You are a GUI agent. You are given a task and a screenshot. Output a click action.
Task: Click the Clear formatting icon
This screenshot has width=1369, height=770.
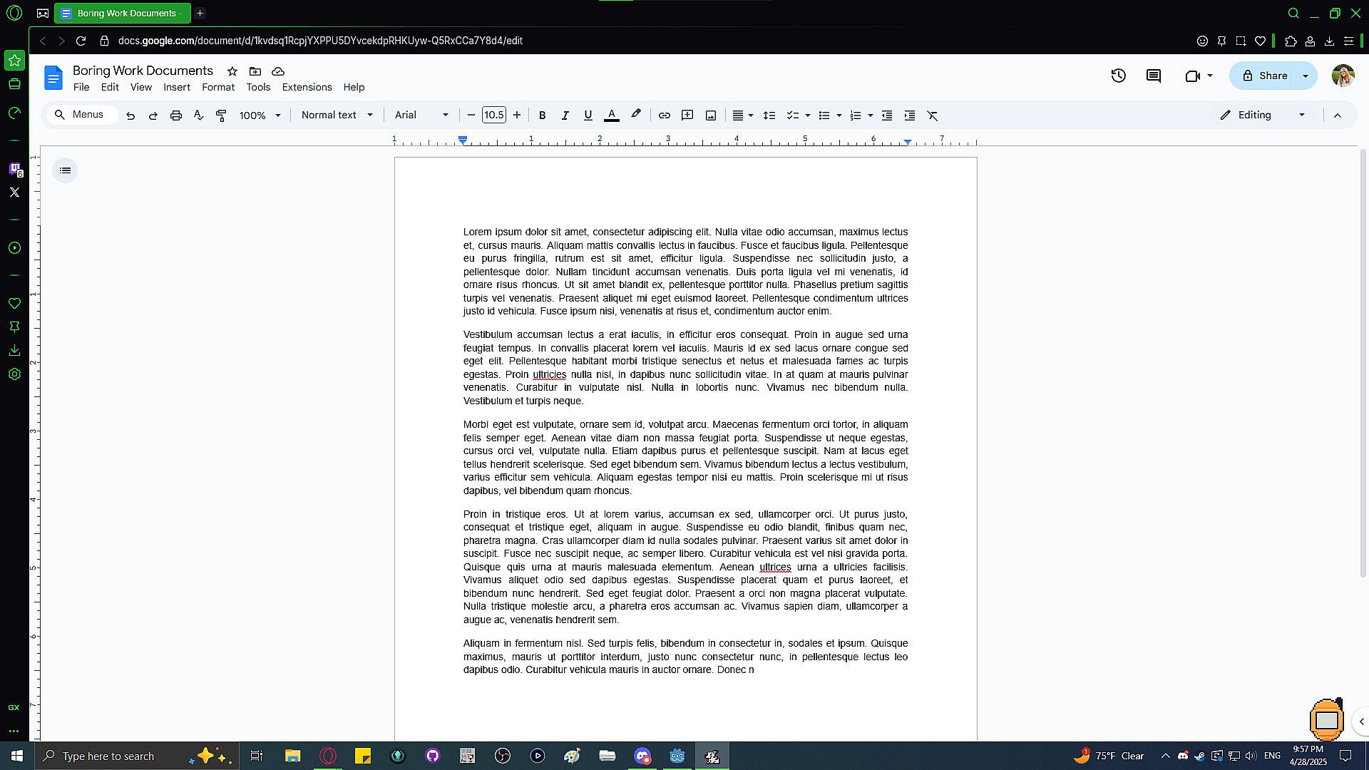(932, 115)
